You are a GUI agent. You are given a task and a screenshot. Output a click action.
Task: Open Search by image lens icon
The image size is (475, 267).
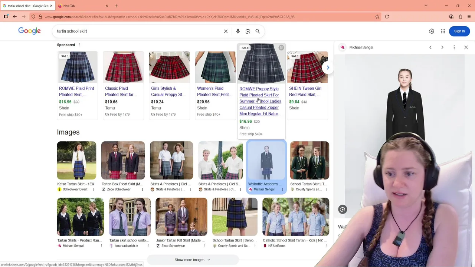point(248,31)
